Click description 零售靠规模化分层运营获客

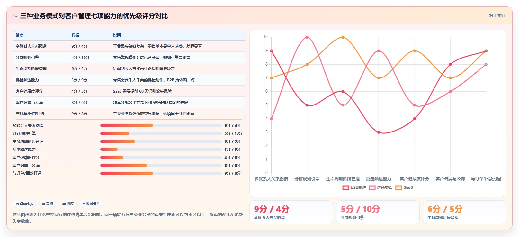tap(152, 58)
